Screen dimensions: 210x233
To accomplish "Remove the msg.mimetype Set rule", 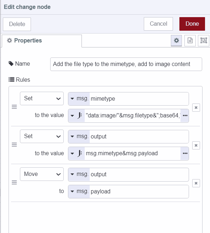I will click(196, 107).
